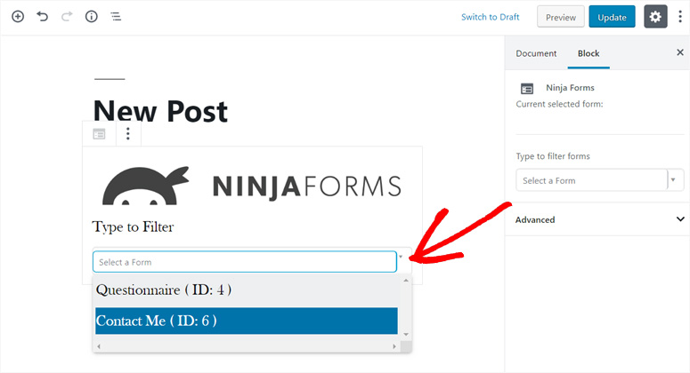Switch to the Document tab
Screen dimensions: 690x373
tap(536, 53)
